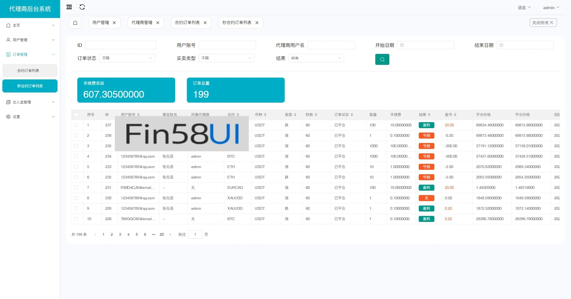Image resolution: width=571 pixels, height=299 pixels.
Task: Click the teal search button
Action: (x=382, y=59)
